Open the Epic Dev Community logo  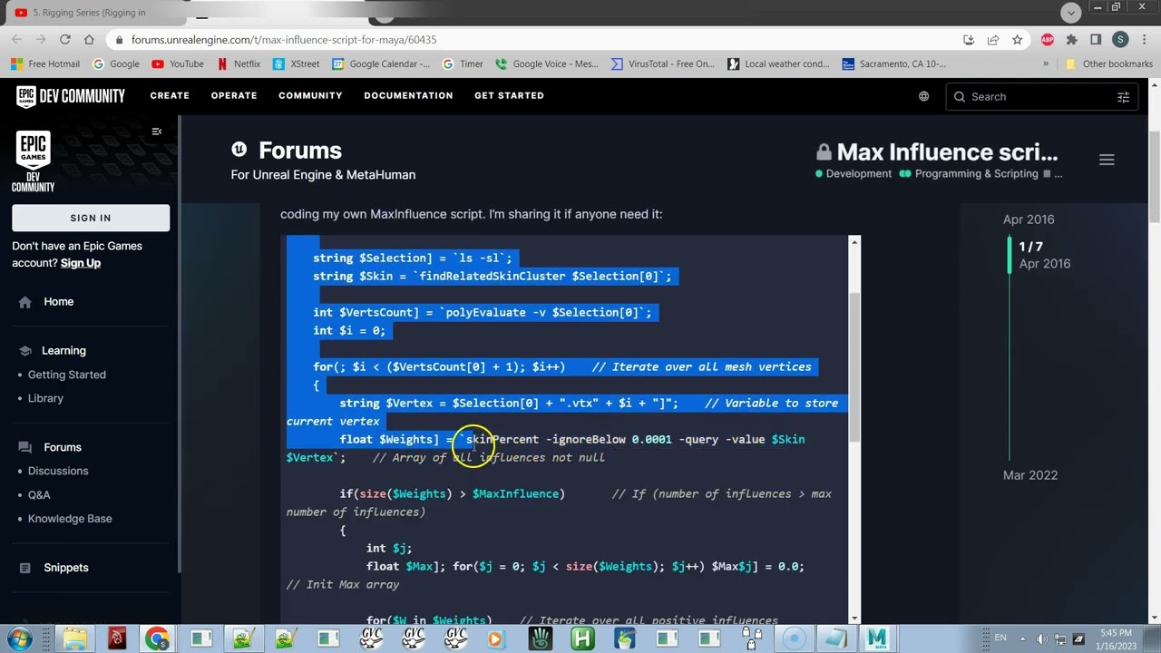point(70,95)
